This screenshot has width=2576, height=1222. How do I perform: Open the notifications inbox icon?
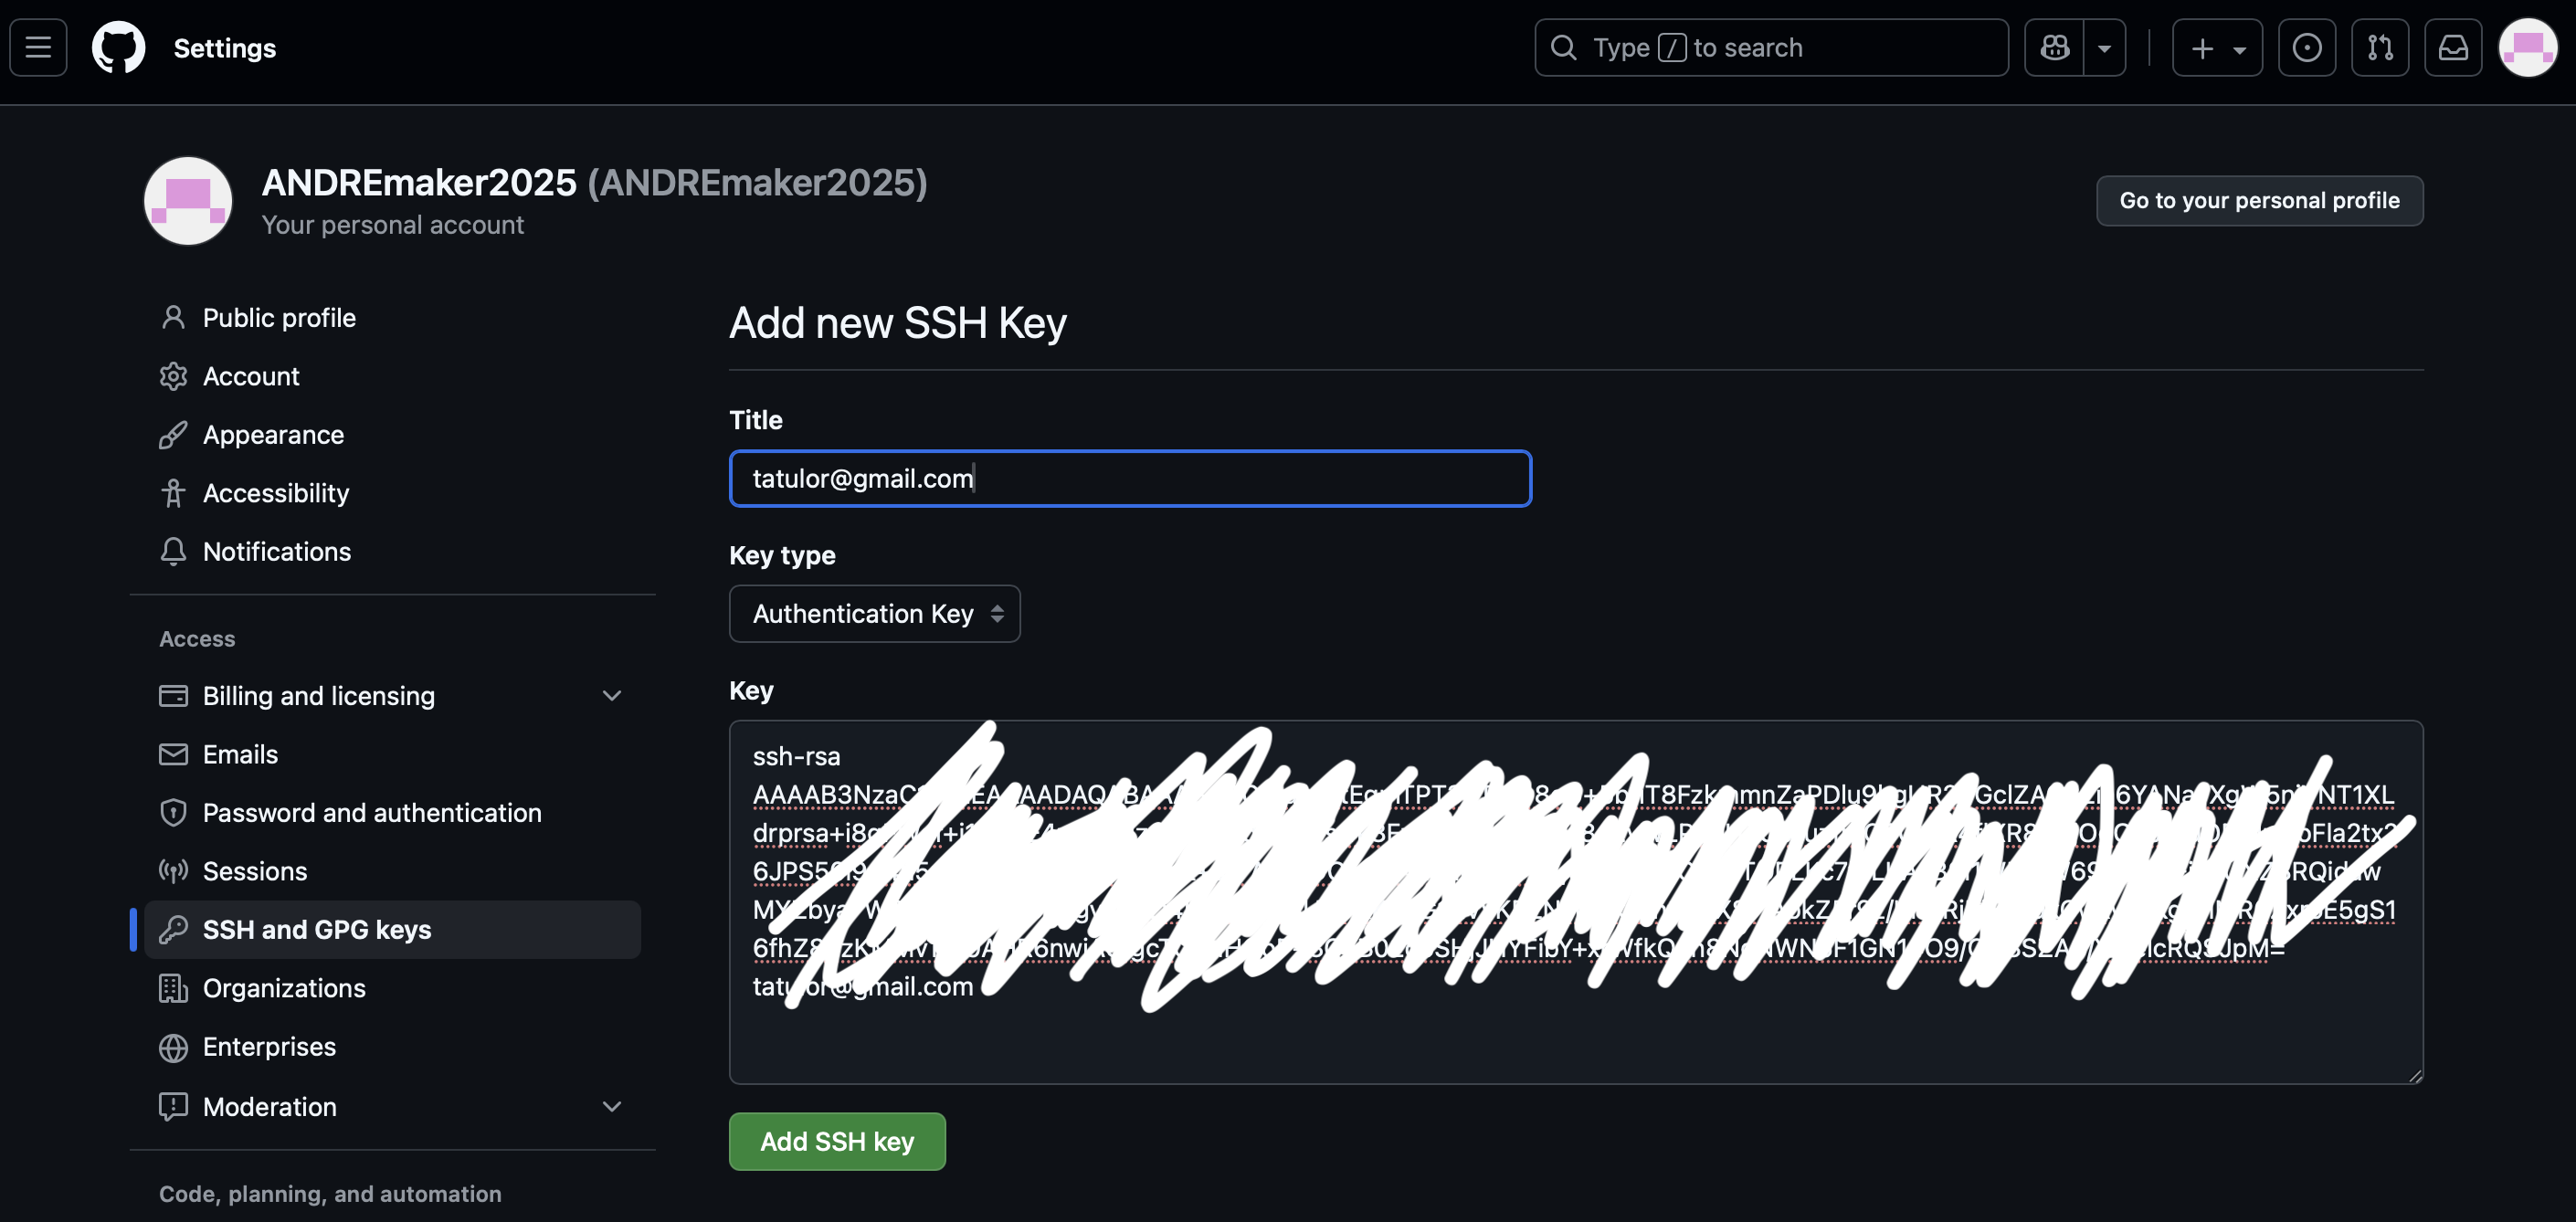[2452, 47]
